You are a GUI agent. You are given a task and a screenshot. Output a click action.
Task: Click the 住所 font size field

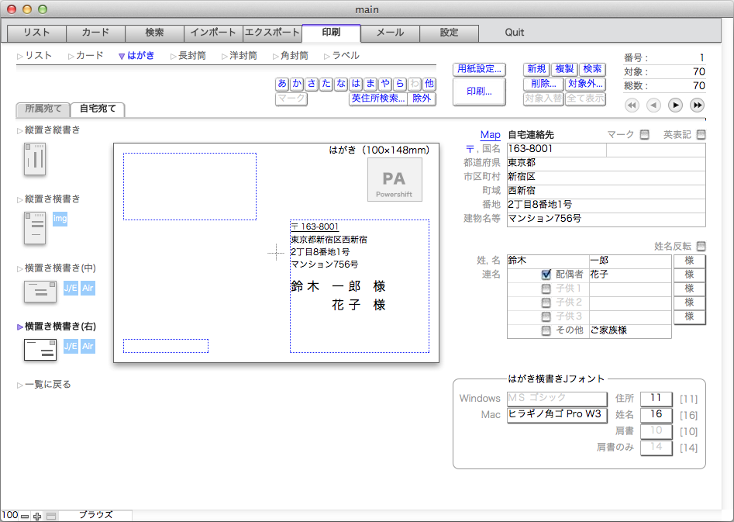click(x=656, y=399)
